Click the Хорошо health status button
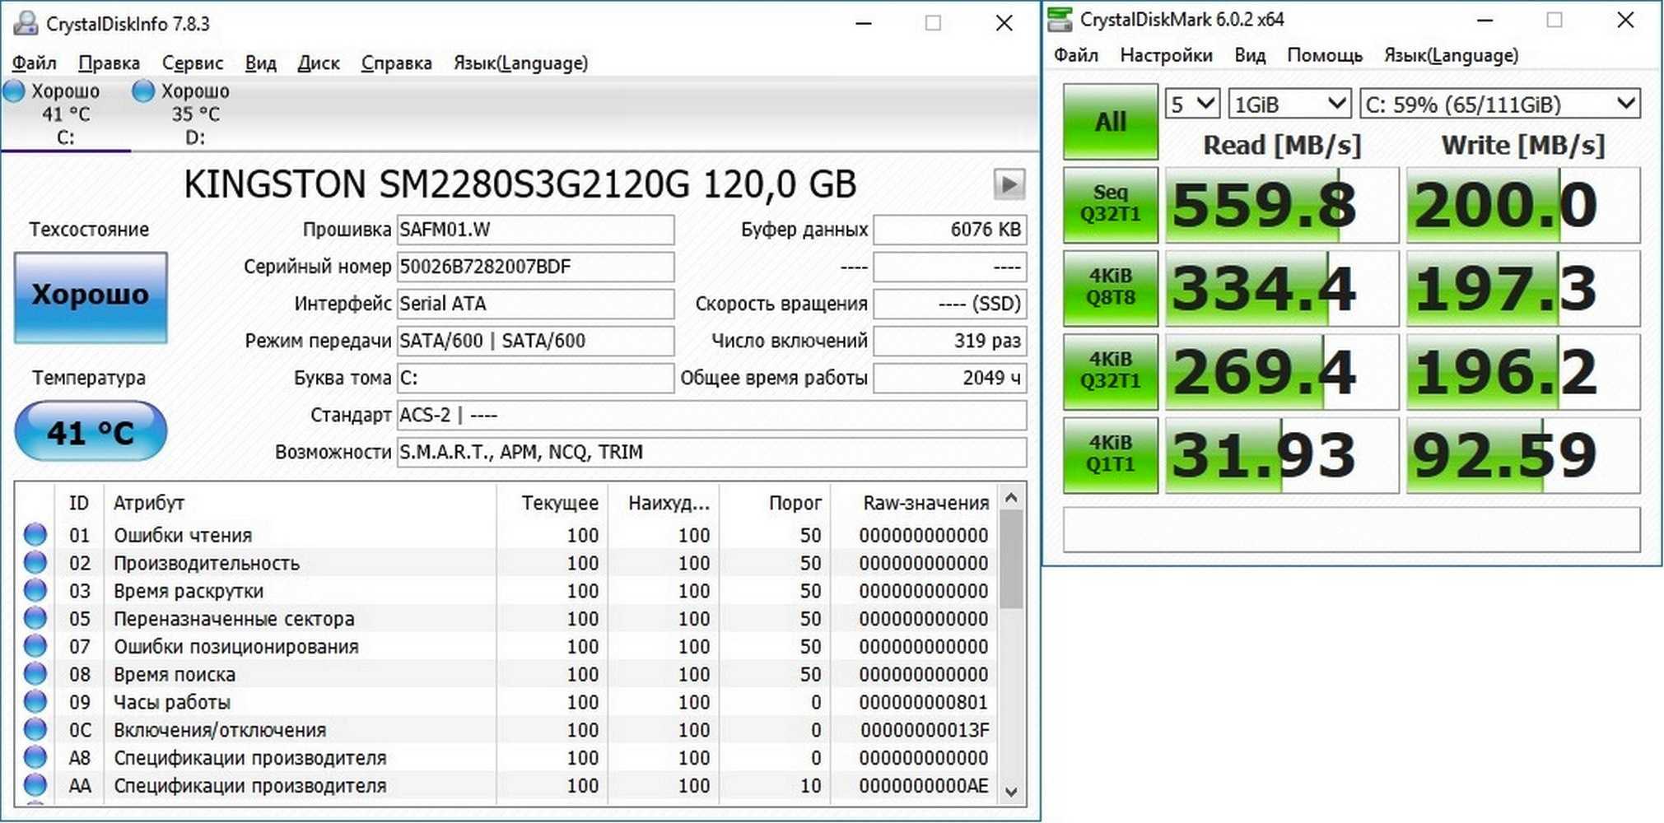This screenshot has width=1664, height=823. click(x=91, y=297)
